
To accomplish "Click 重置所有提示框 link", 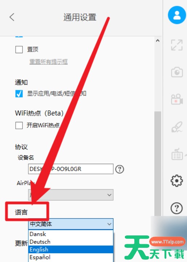I will 49,61.
